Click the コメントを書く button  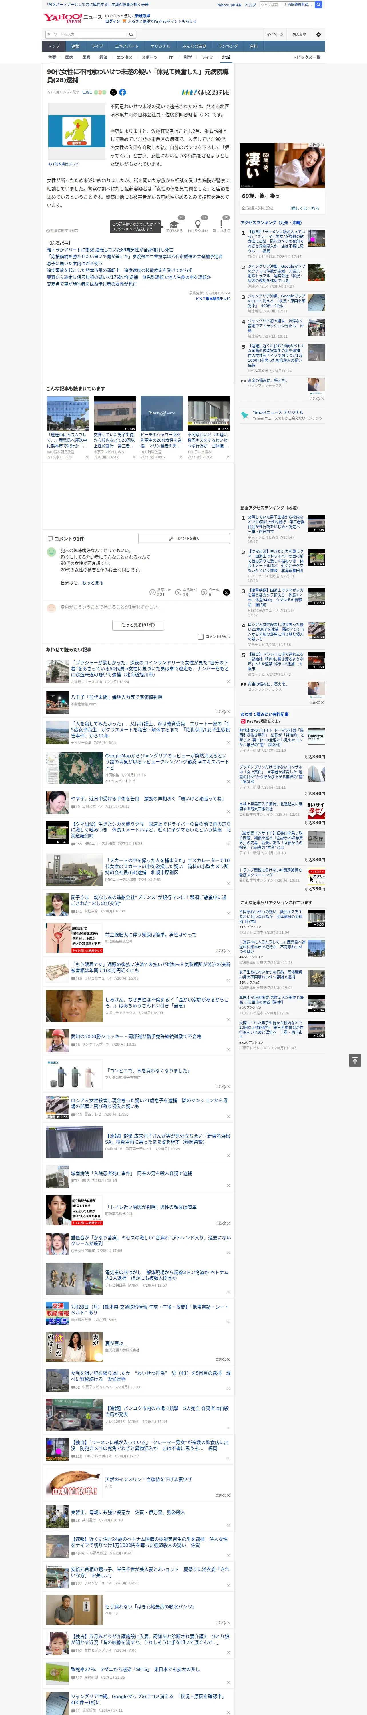coord(184,538)
